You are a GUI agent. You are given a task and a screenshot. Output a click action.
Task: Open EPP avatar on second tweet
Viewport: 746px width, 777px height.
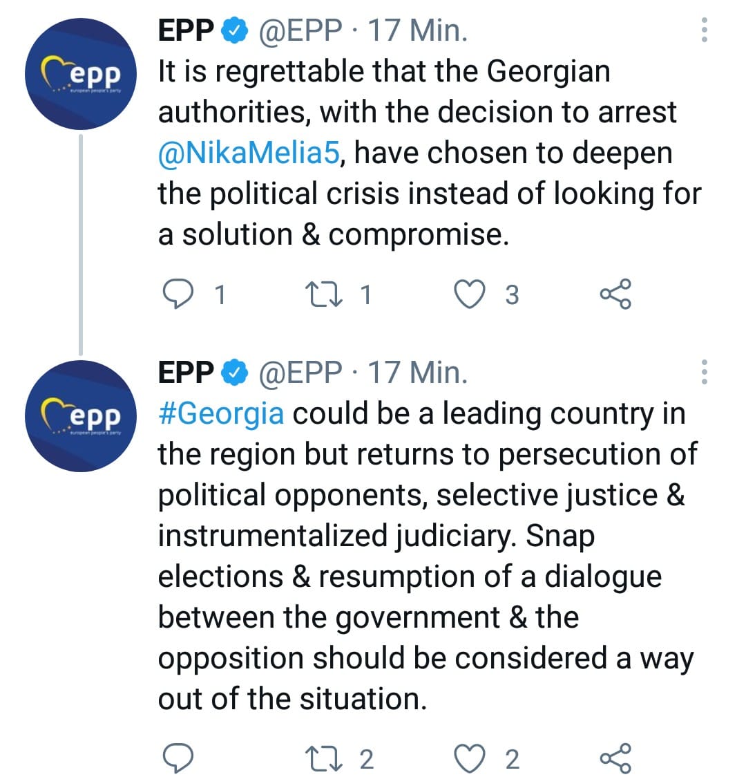coord(81,416)
